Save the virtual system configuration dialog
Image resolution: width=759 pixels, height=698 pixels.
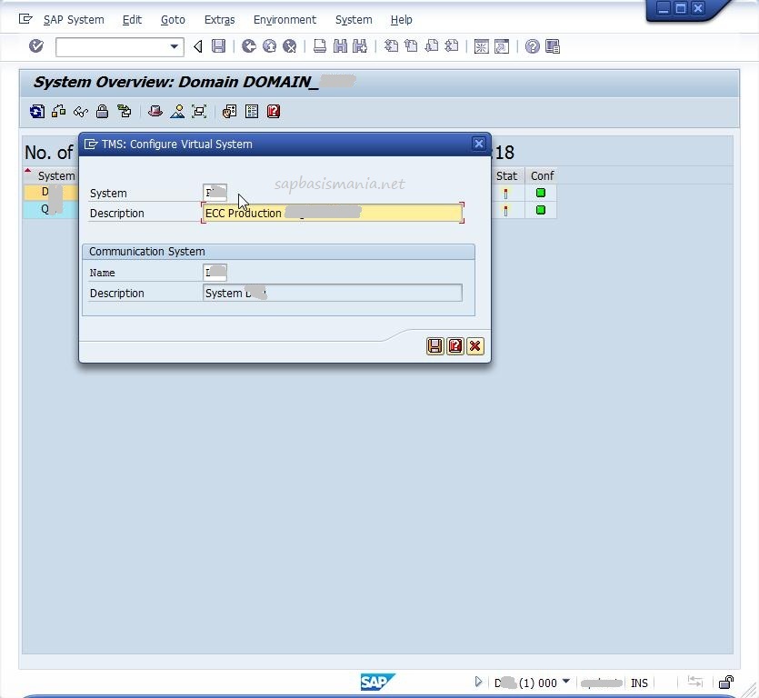coord(434,346)
